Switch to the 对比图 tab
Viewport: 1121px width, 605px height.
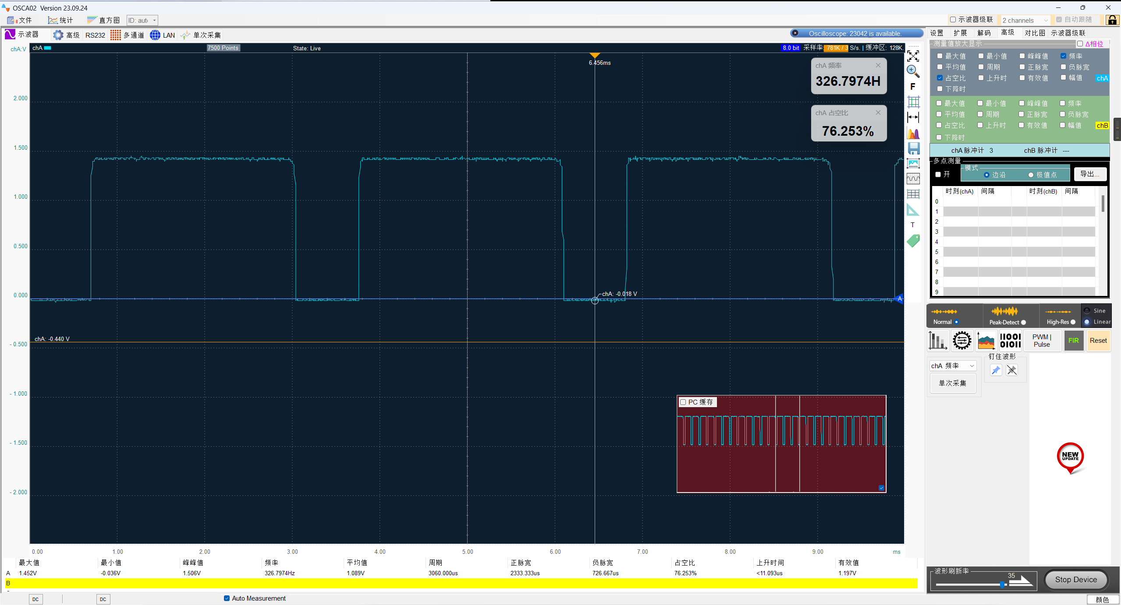[x=1035, y=33]
